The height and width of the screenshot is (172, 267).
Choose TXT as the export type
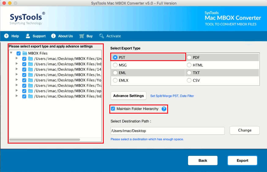point(189,73)
